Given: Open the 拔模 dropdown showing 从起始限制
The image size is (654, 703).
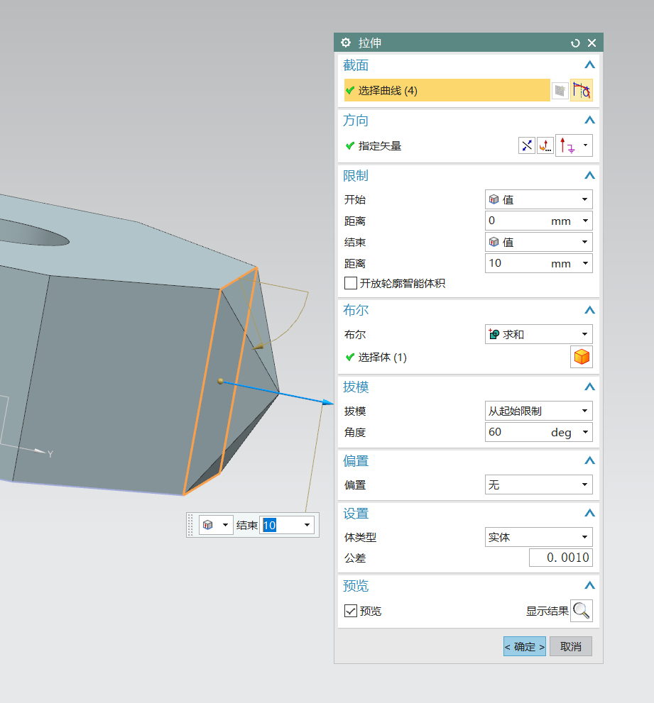Looking at the screenshot, I should point(538,410).
